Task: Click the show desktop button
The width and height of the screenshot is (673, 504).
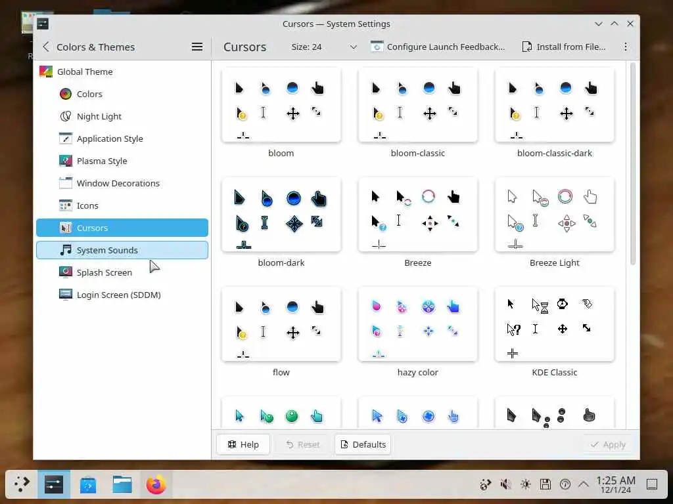Action: 652,484
